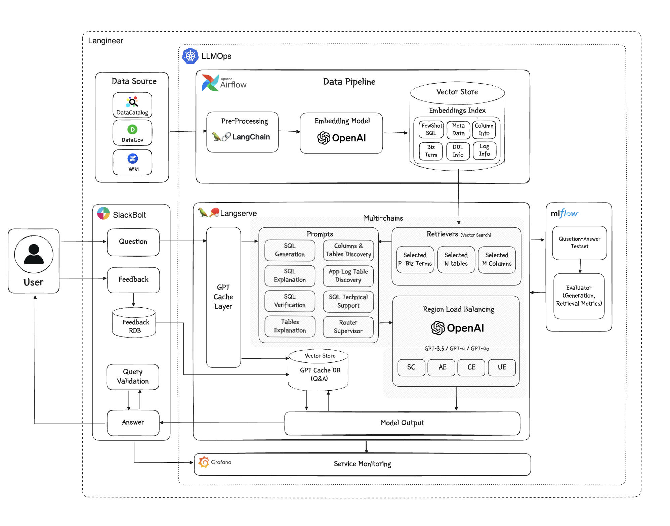
Task: Click OpenAI logo in Embedding Model box
Action: point(324,138)
